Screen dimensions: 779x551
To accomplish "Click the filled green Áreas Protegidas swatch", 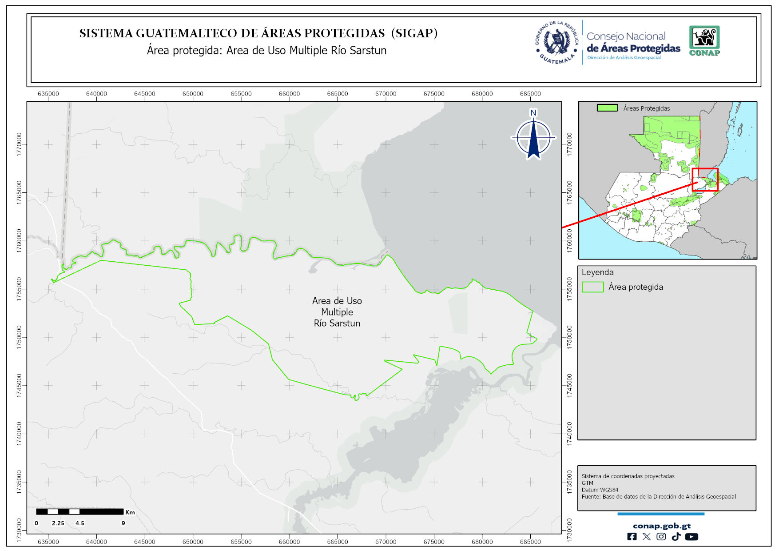I will [607, 108].
